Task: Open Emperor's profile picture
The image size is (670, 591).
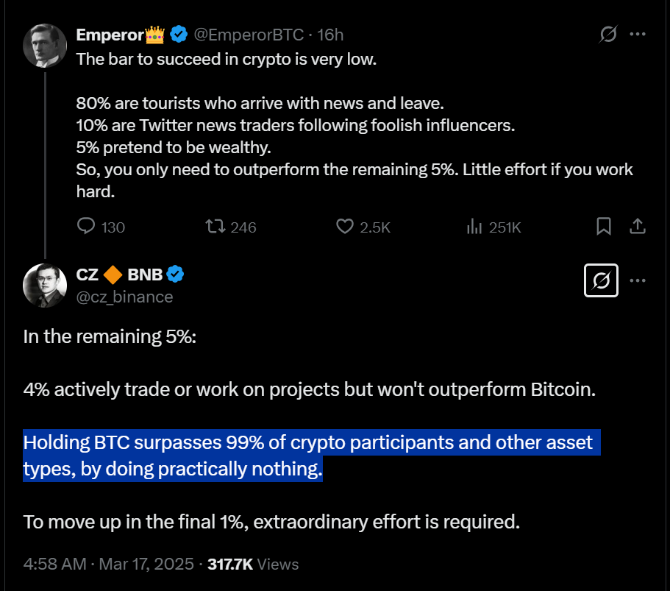Action: [46, 45]
